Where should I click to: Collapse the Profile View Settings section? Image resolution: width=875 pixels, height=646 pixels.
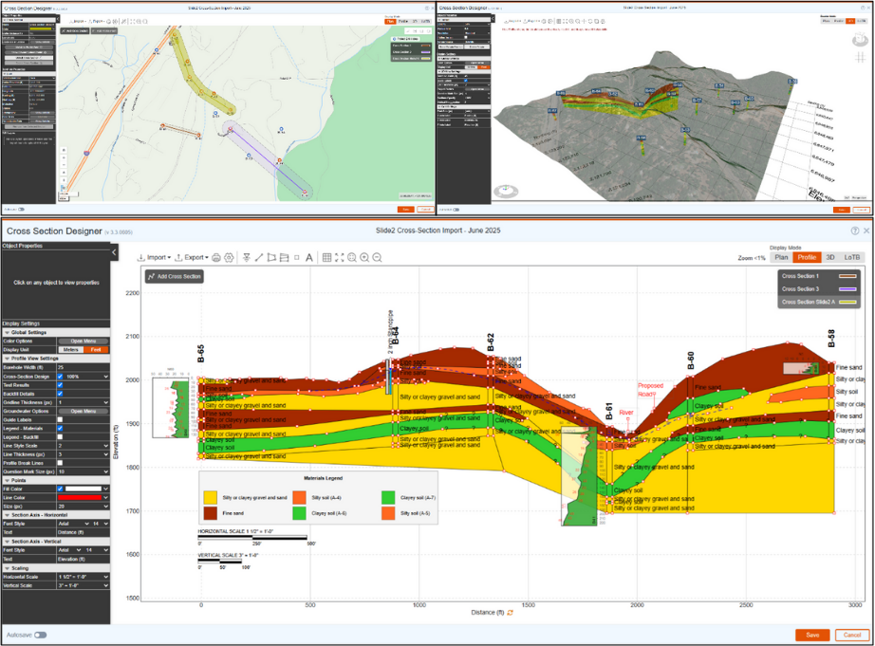pyautogui.click(x=56, y=359)
